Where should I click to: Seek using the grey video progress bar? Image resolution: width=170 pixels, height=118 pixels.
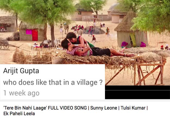click(x=137, y=90)
